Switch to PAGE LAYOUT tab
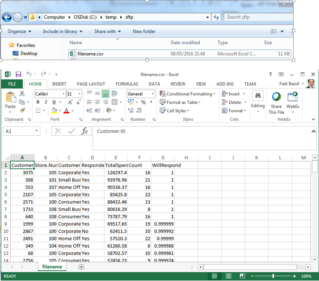The image size is (319, 281). click(91, 84)
